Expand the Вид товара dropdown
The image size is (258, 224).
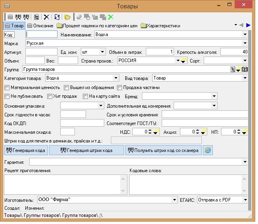click(x=245, y=78)
